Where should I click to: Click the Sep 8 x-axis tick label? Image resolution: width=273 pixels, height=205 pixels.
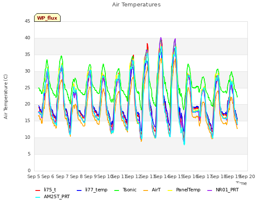[x=76, y=176]
